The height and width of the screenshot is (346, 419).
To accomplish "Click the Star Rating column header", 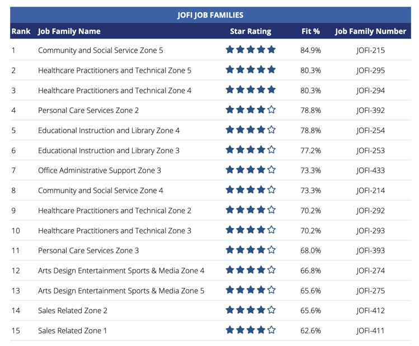I will point(251,31).
